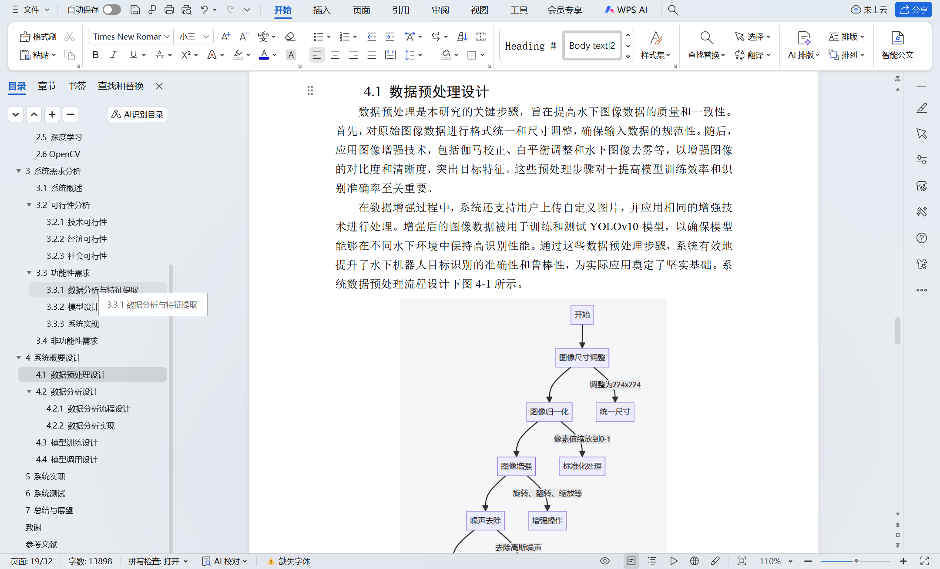Click the Save icon in quick access bar
This screenshot has width=940, height=569.
click(x=135, y=10)
